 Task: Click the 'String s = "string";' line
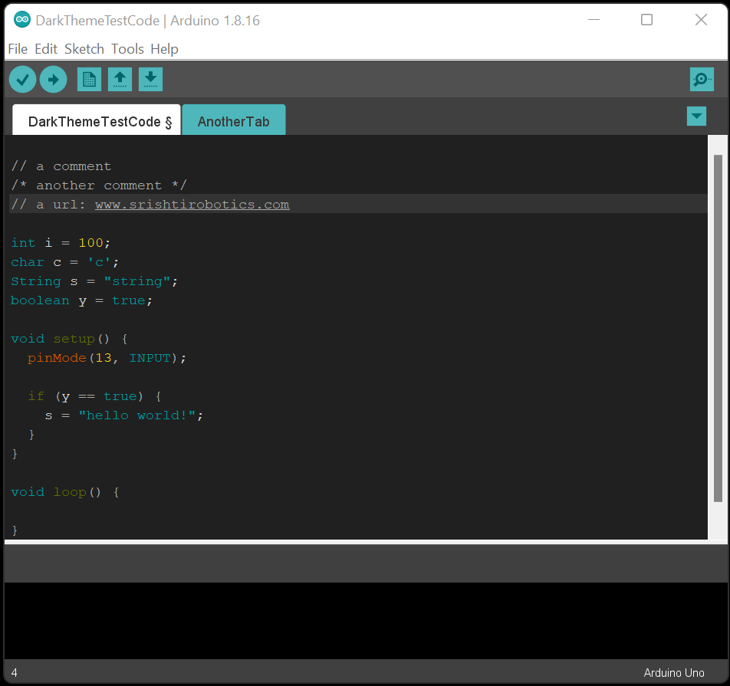click(x=94, y=281)
